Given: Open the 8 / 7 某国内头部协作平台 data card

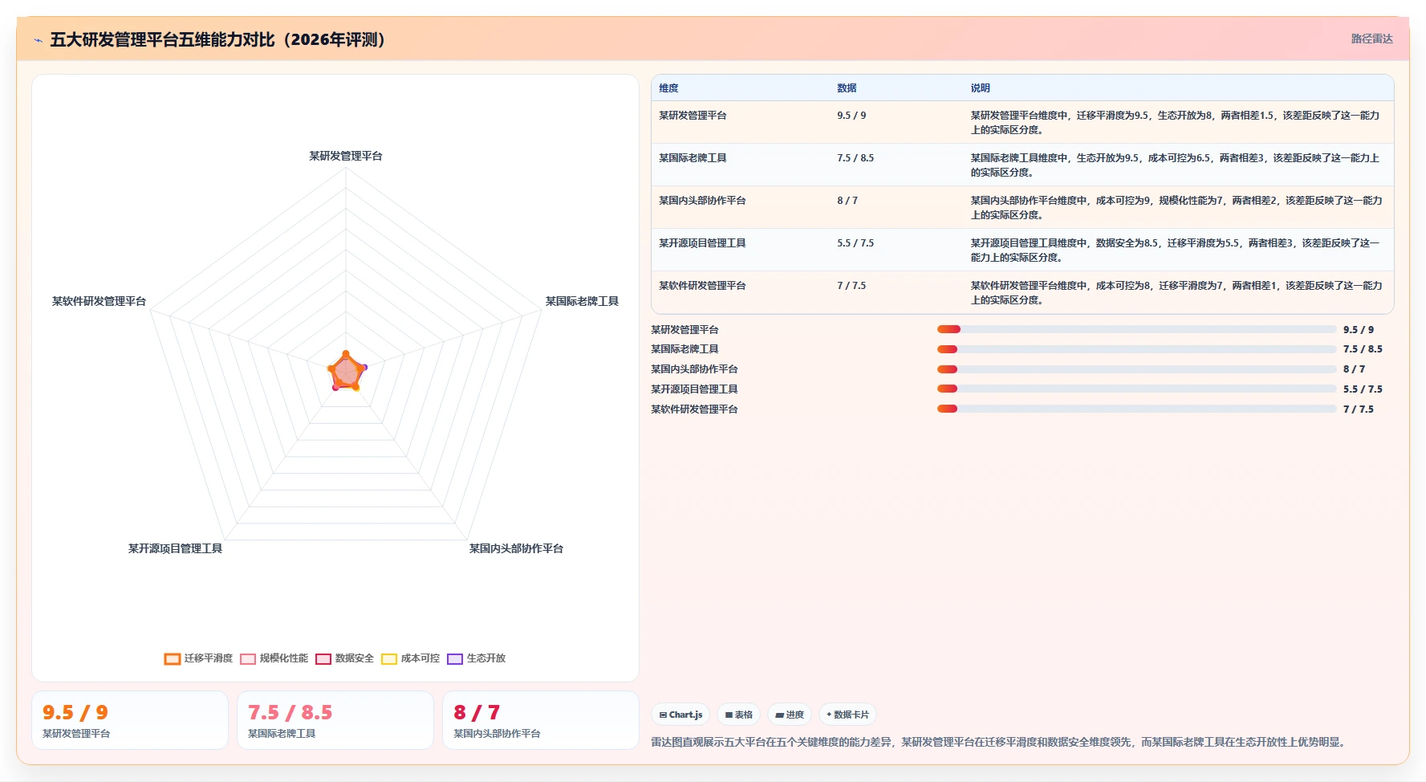Looking at the screenshot, I should (541, 720).
